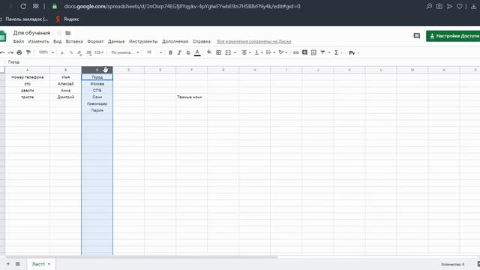Open the comments history icon
480x270 pixels.
[x=417, y=36]
